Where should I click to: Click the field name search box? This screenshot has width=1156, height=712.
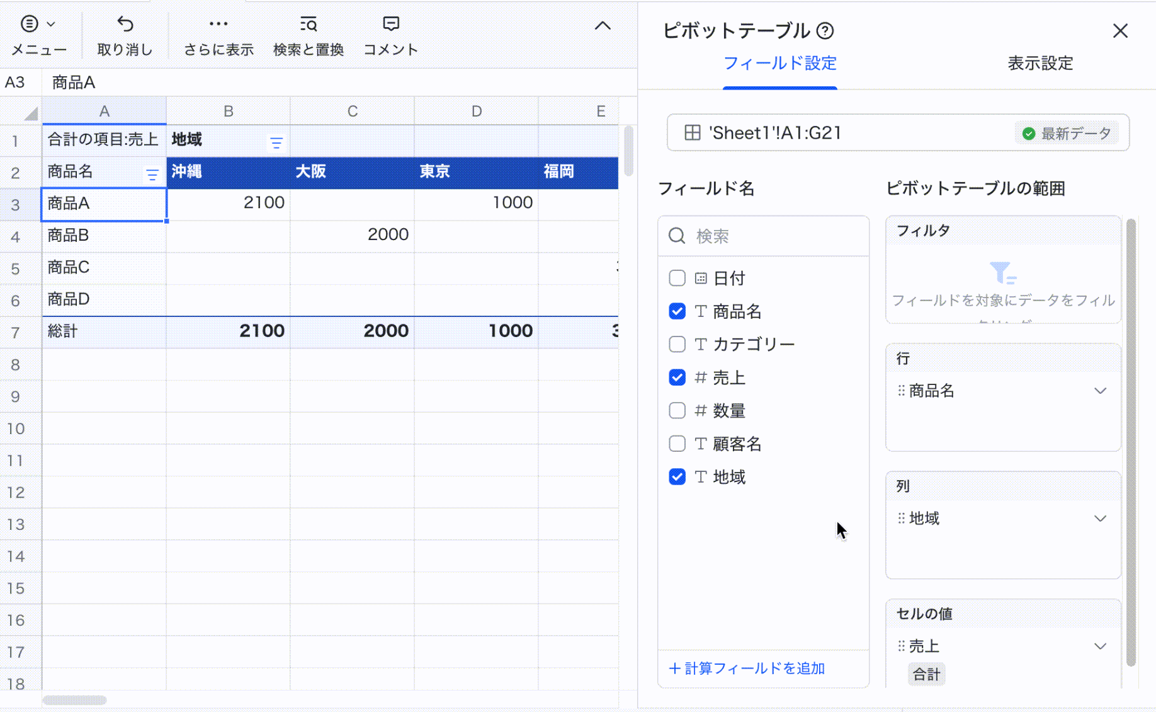763,236
